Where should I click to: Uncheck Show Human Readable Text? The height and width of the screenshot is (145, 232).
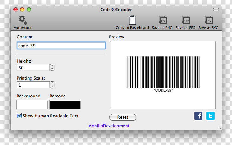coord(19,115)
